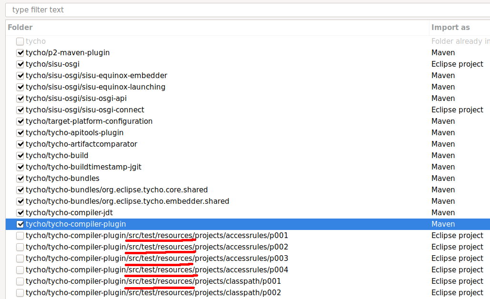Select org.eclipse.tycho.core.shared folder text
Viewport: 490px width, 299px height.
pyautogui.click(x=117, y=190)
